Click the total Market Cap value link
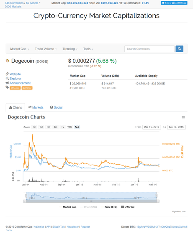 [77, 3]
